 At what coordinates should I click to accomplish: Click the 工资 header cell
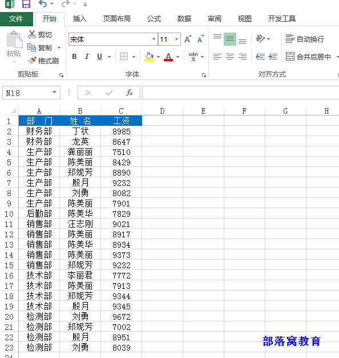pos(122,121)
